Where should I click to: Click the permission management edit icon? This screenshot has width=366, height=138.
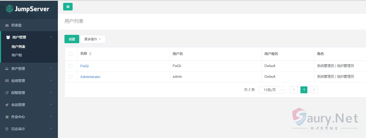[7, 93]
